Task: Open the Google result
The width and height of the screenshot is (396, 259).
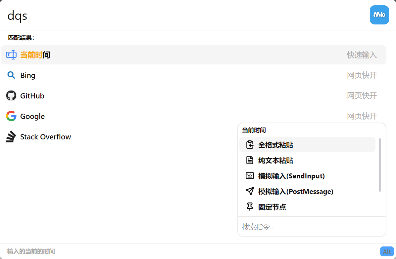Action: (193, 116)
